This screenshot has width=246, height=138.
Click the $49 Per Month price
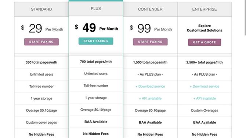click(x=96, y=28)
